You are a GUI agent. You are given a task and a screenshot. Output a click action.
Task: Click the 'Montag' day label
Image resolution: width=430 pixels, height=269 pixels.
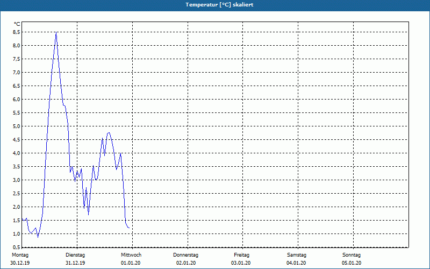click(x=20, y=255)
